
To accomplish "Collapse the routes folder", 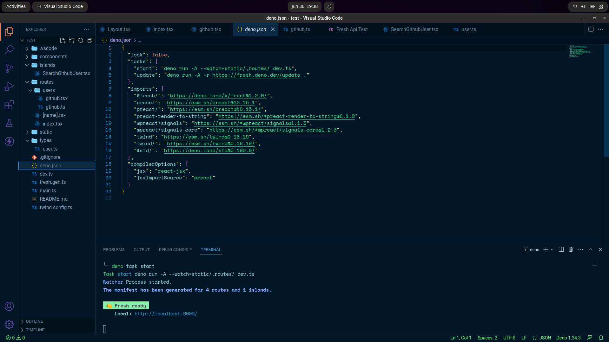I will pos(56,82).
